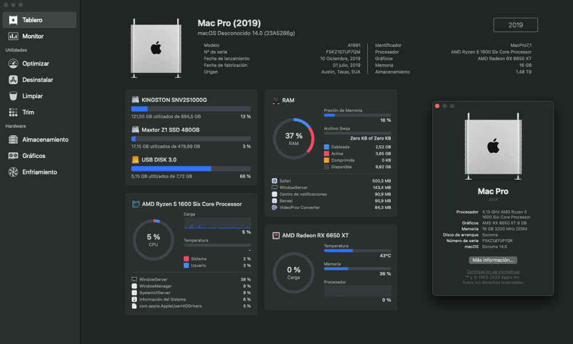This screenshot has height=344, width=573.
Task: Click the Centro de notificaciones process icon
Action: [x=274, y=194]
